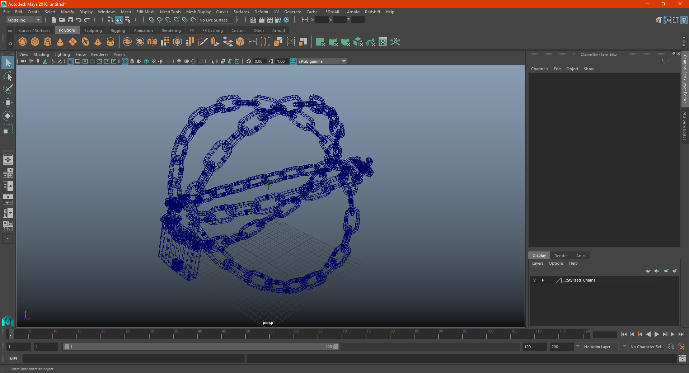Toggle Stylized_Chains layer visibility V box

(x=534, y=280)
